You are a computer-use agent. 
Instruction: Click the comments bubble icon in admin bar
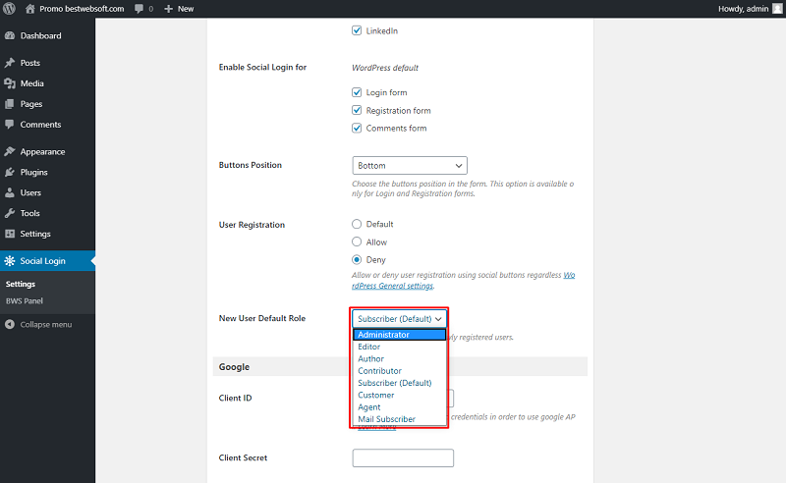pyautogui.click(x=139, y=9)
